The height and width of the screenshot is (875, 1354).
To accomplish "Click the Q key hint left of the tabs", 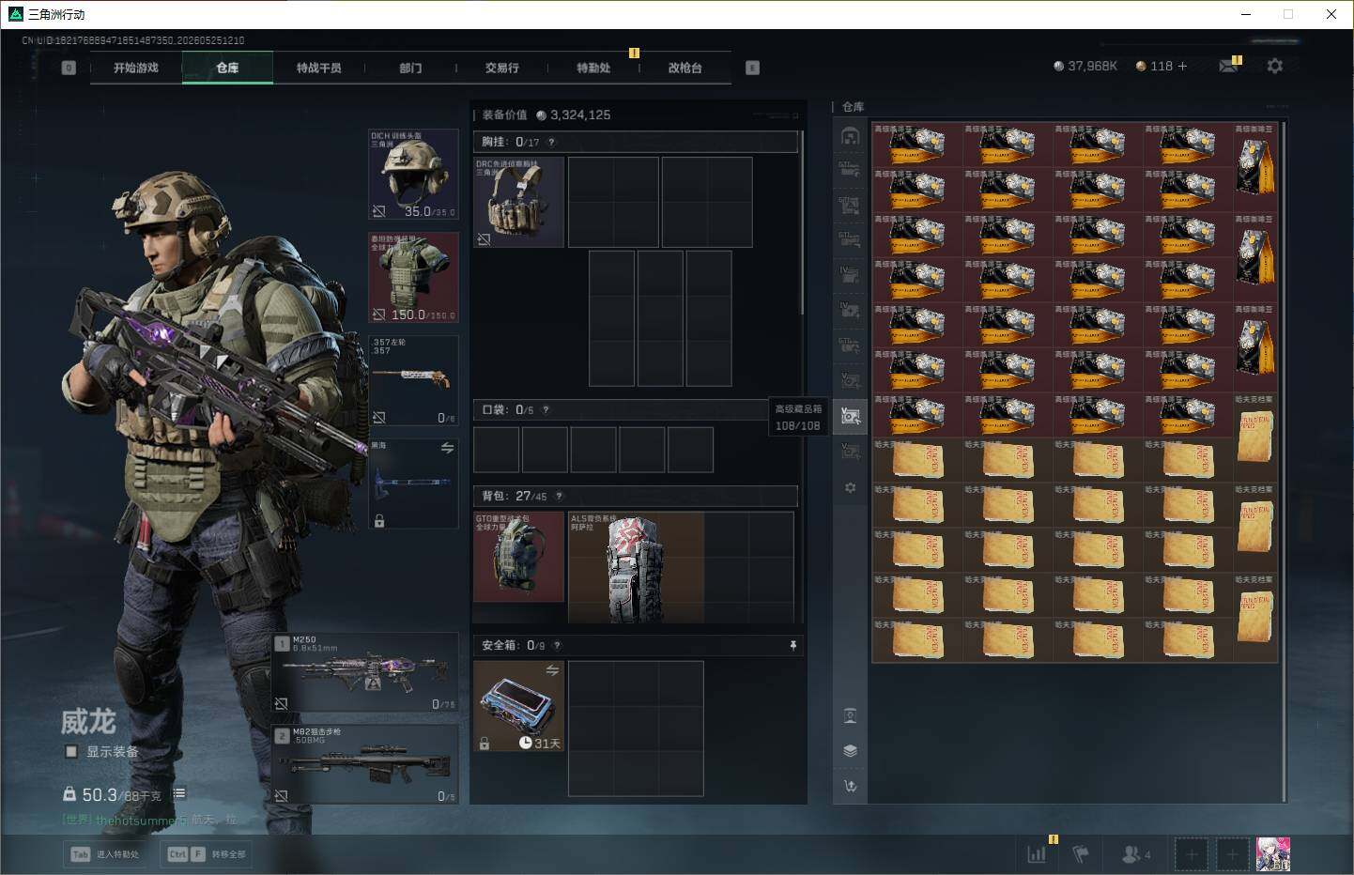I will [x=69, y=68].
